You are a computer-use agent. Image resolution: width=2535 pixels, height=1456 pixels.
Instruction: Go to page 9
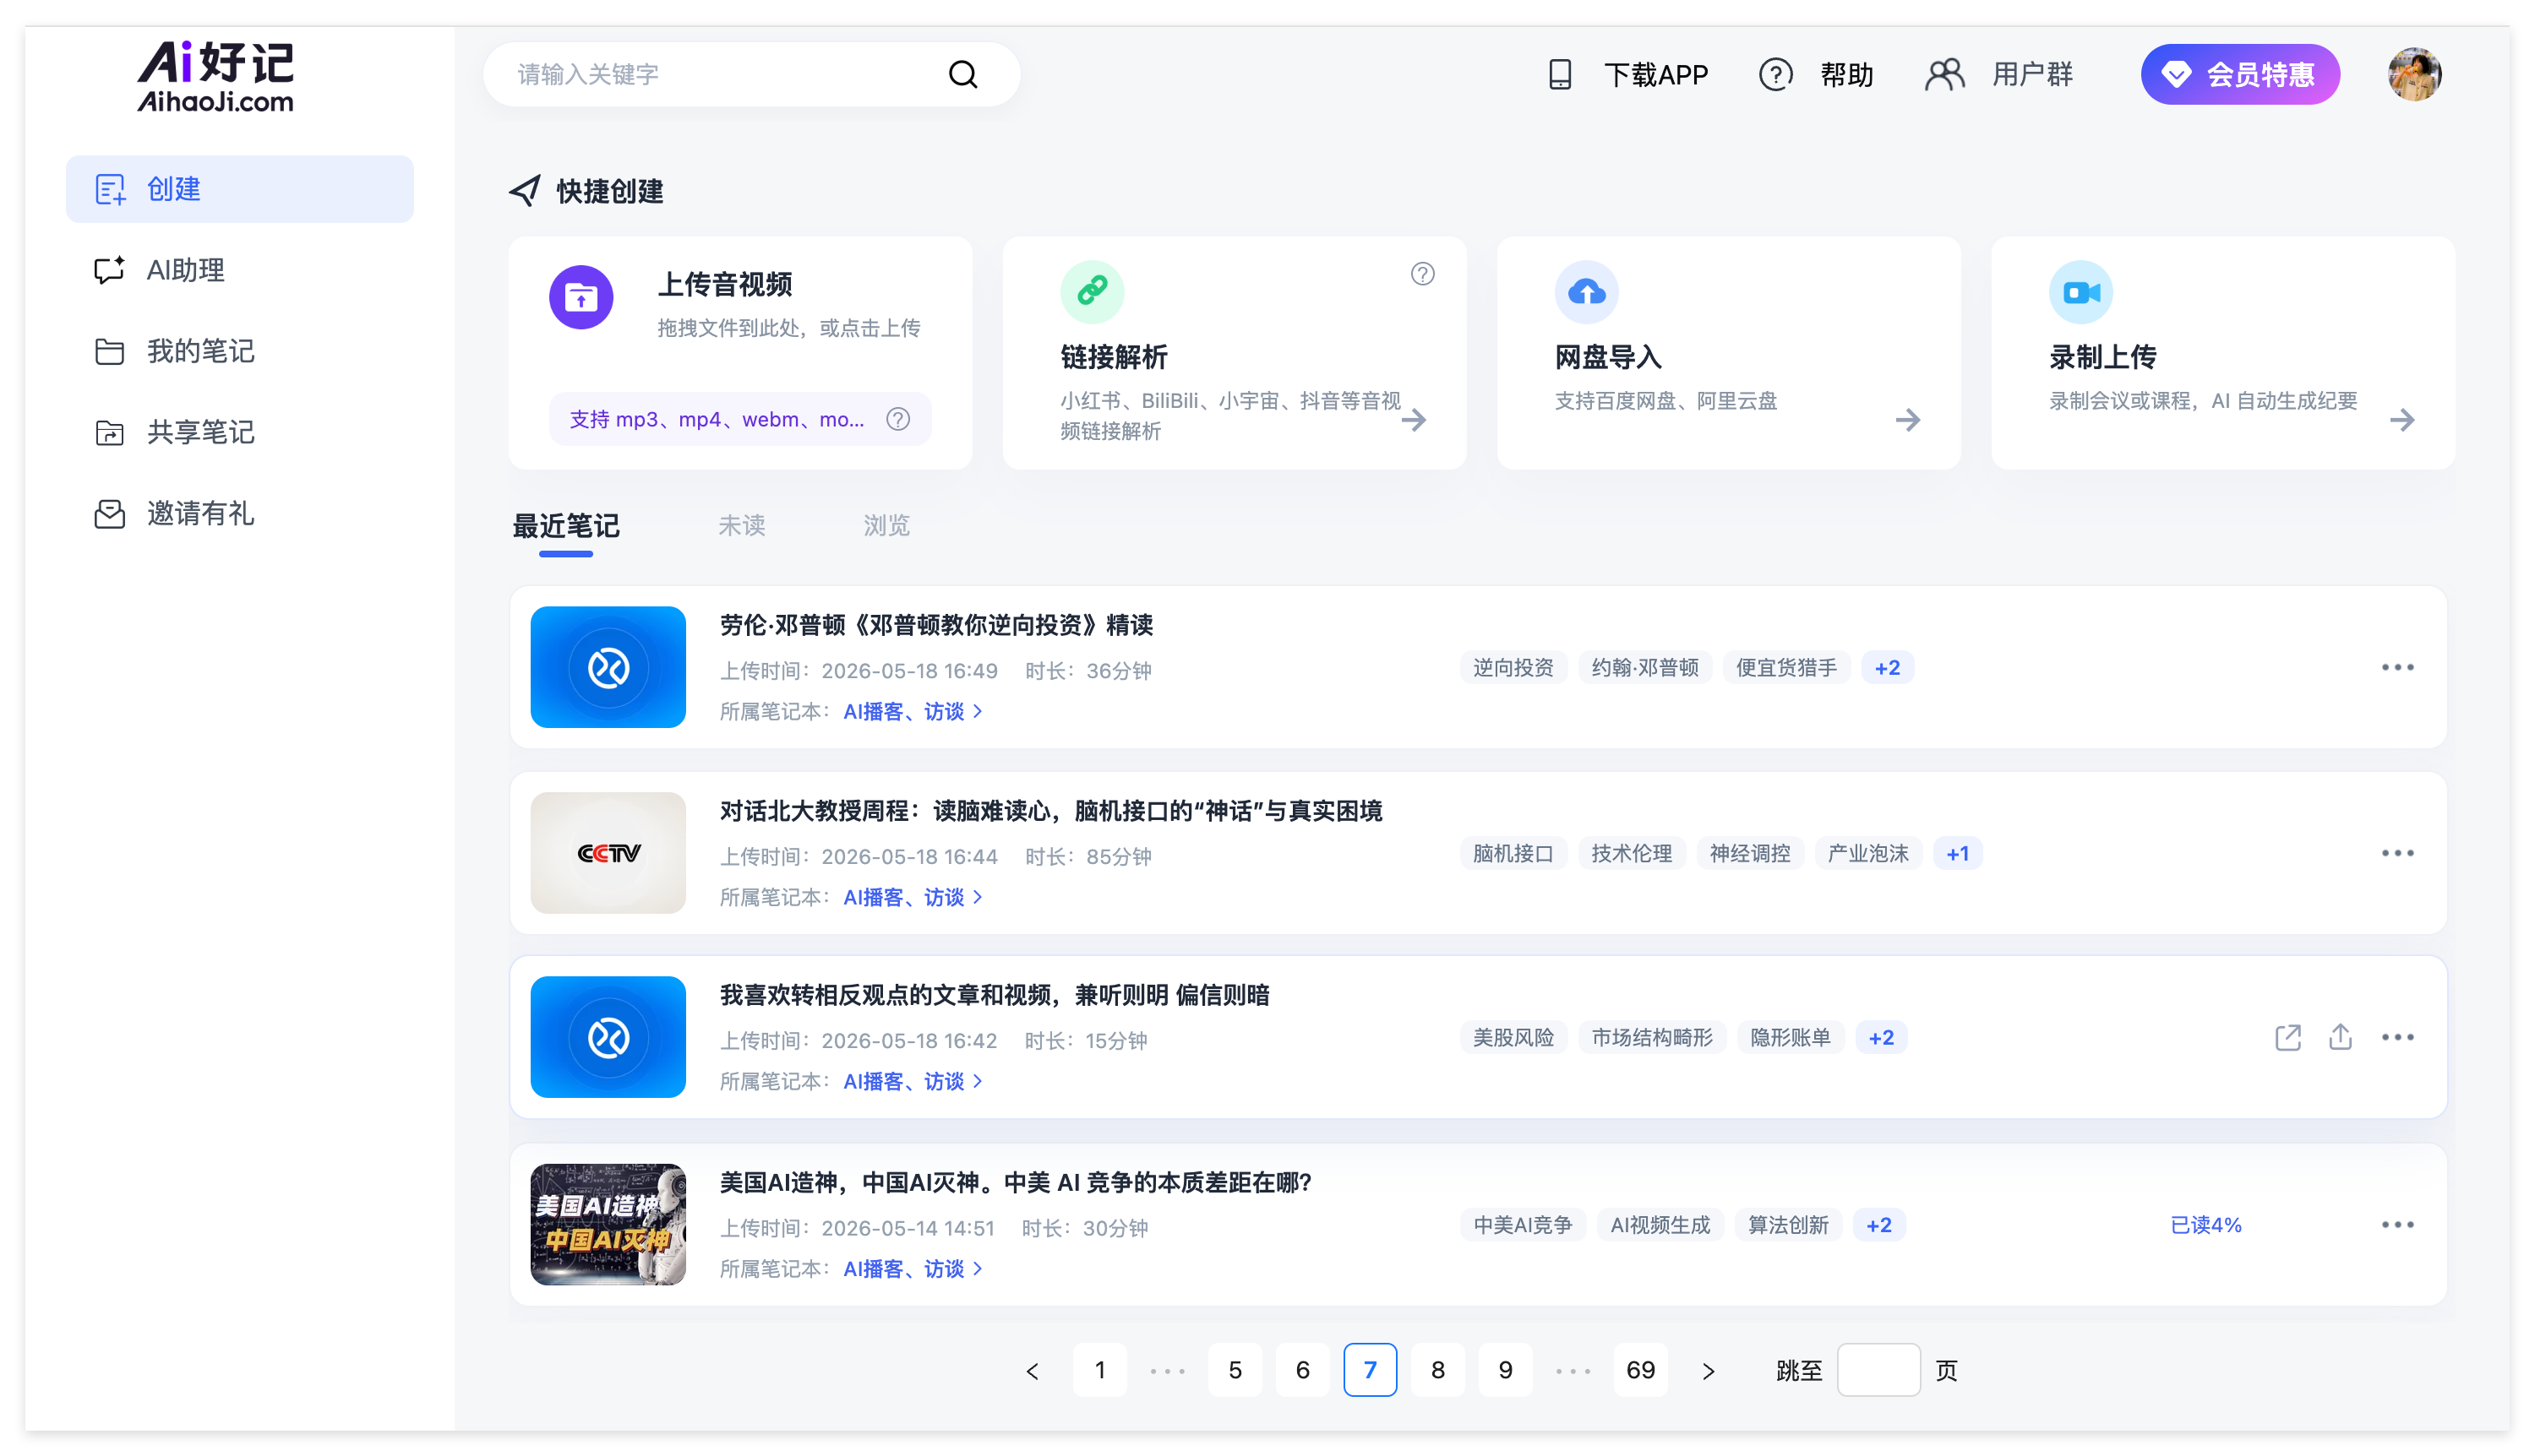(x=1505, y=1370)
